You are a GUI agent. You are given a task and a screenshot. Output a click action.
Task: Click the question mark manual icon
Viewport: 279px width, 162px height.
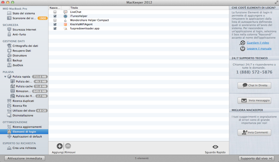point(242,48)
